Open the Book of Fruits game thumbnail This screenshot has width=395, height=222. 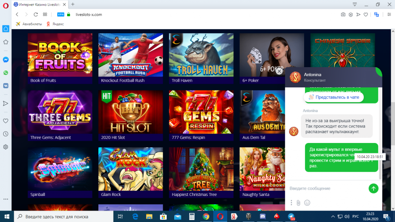pyautogui.click(x=60, y=55)
